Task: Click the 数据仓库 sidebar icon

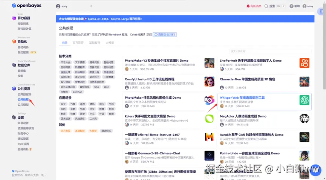Action: pos(14,65)
